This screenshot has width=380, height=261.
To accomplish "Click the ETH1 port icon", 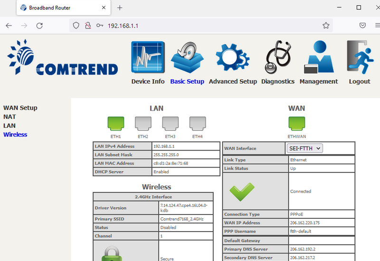I will click(x=116, y=123).
